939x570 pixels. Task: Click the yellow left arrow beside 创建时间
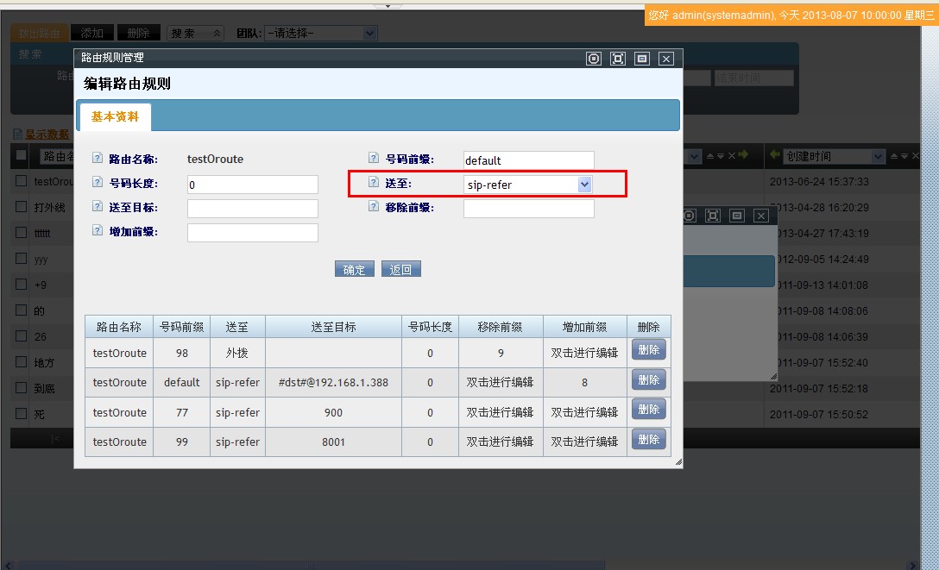(774, 156)
